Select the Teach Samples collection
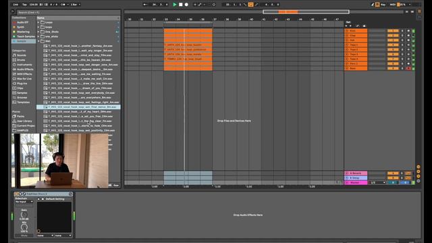 point(26,36)
